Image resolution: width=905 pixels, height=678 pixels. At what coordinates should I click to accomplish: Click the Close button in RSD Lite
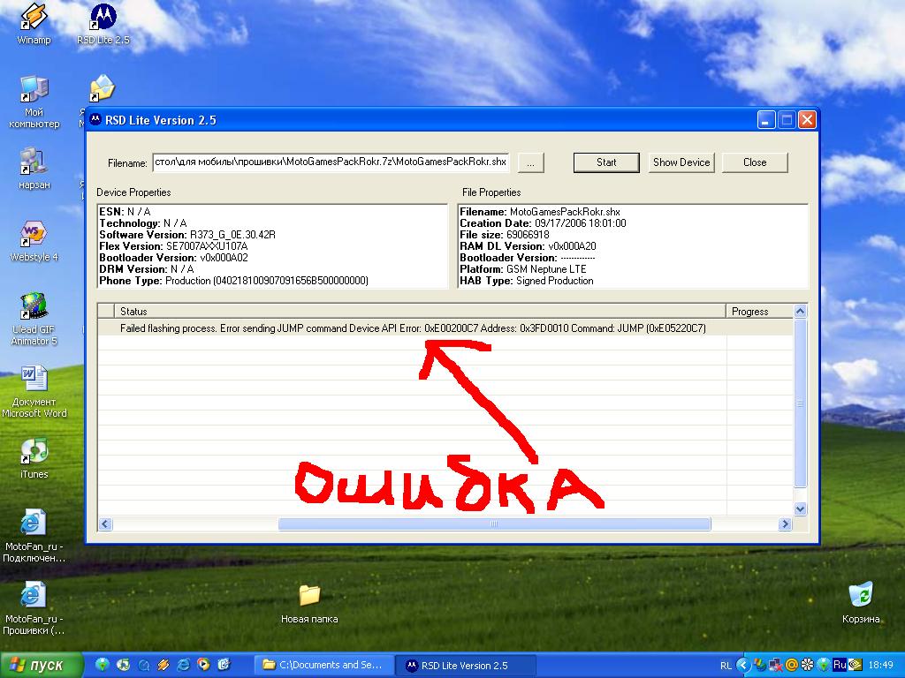pos(755,162)
